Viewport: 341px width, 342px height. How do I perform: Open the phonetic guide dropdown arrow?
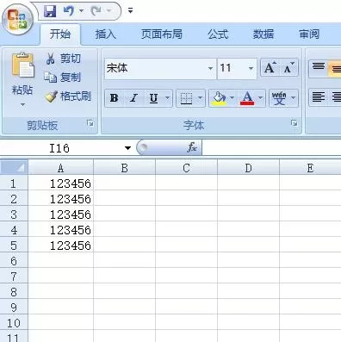coord(294,98)
